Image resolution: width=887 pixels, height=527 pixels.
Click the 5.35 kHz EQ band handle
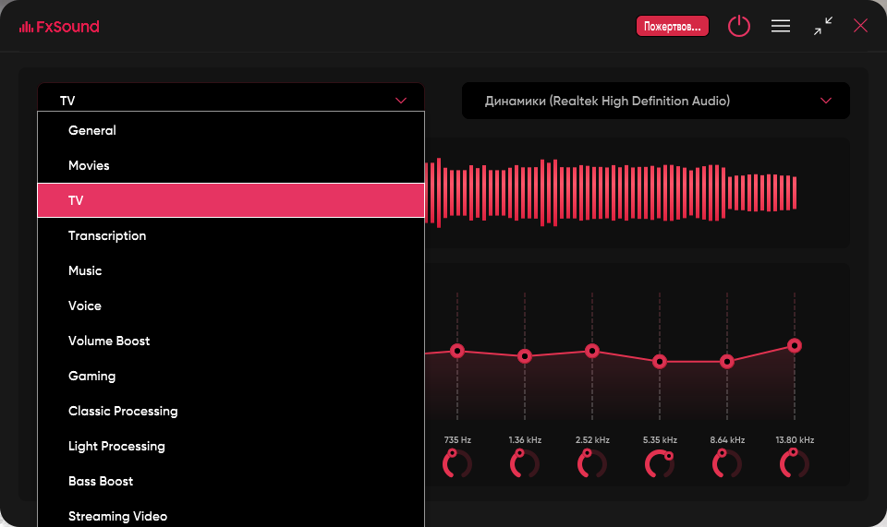660,362
